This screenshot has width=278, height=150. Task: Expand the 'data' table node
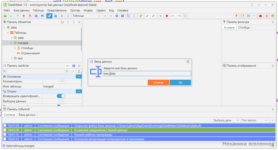[11, 38]
